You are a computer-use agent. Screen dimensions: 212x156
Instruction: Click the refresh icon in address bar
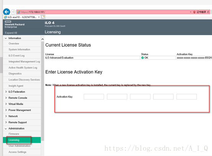(208, 12)
